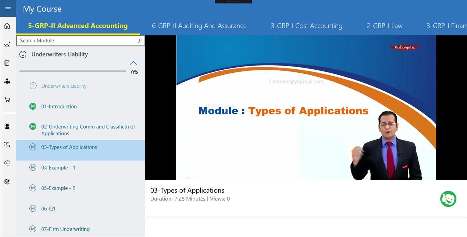Click the Duration 7.28 Minutes text
This screenshot has width=467, height=237.
pos(178,199)
